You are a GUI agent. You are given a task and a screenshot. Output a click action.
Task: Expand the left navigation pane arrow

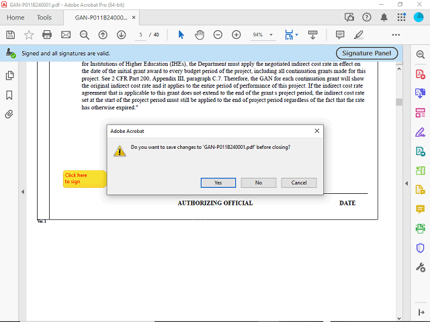tap(23, 192)
